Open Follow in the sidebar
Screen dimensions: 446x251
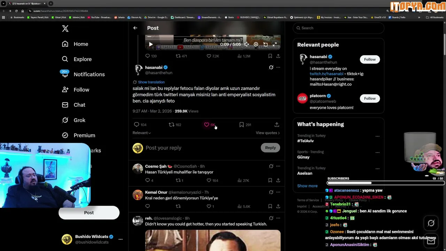point(75,90)
